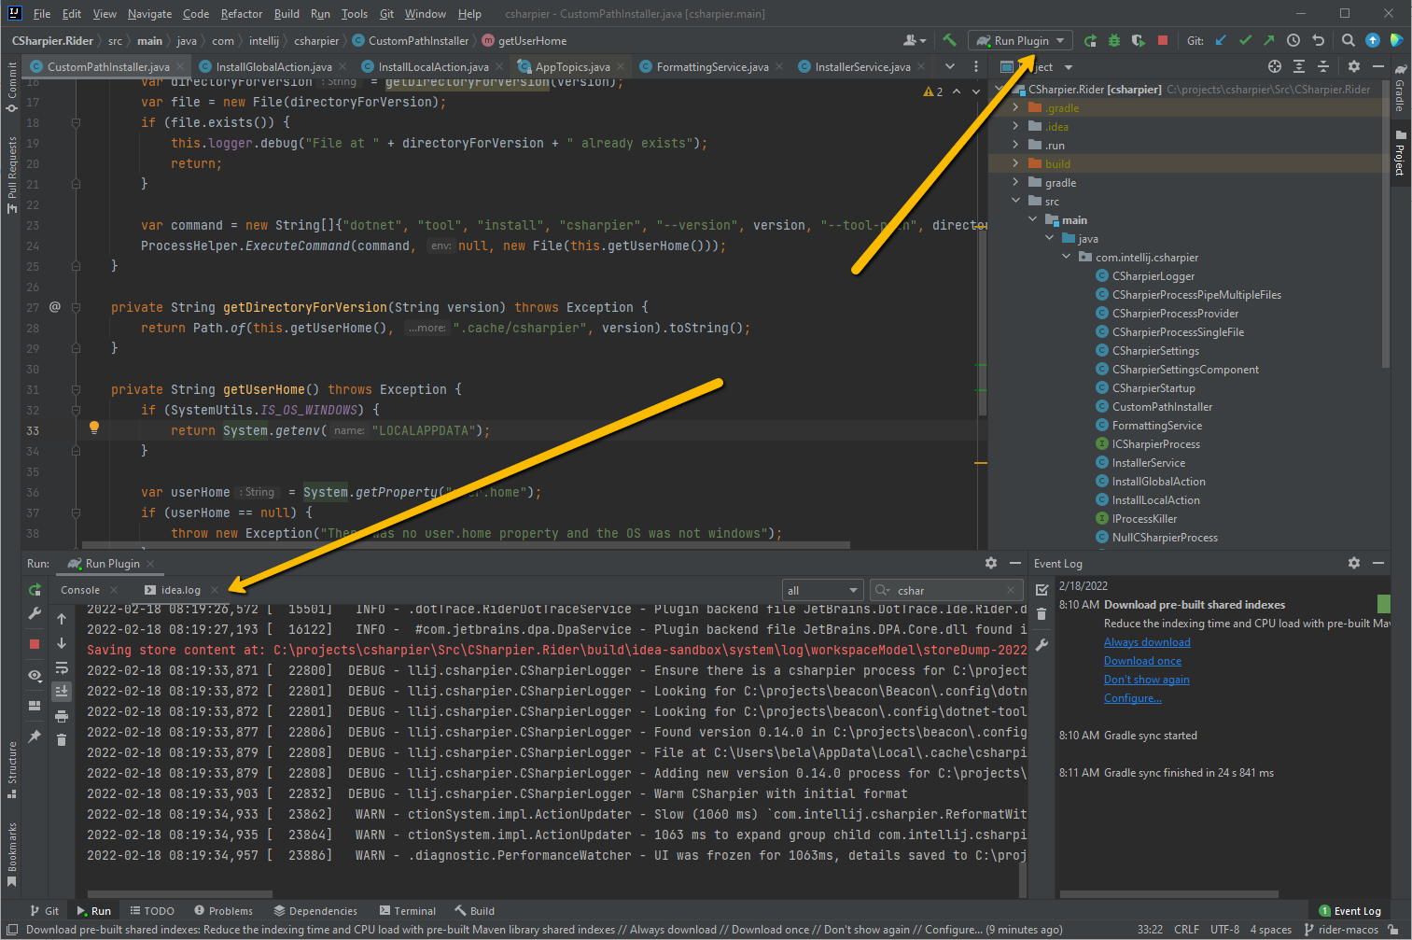Viewport: 1412px width, 940px height.
Task: Open the AppTopics.java editor tab
Action: (571, 66)
